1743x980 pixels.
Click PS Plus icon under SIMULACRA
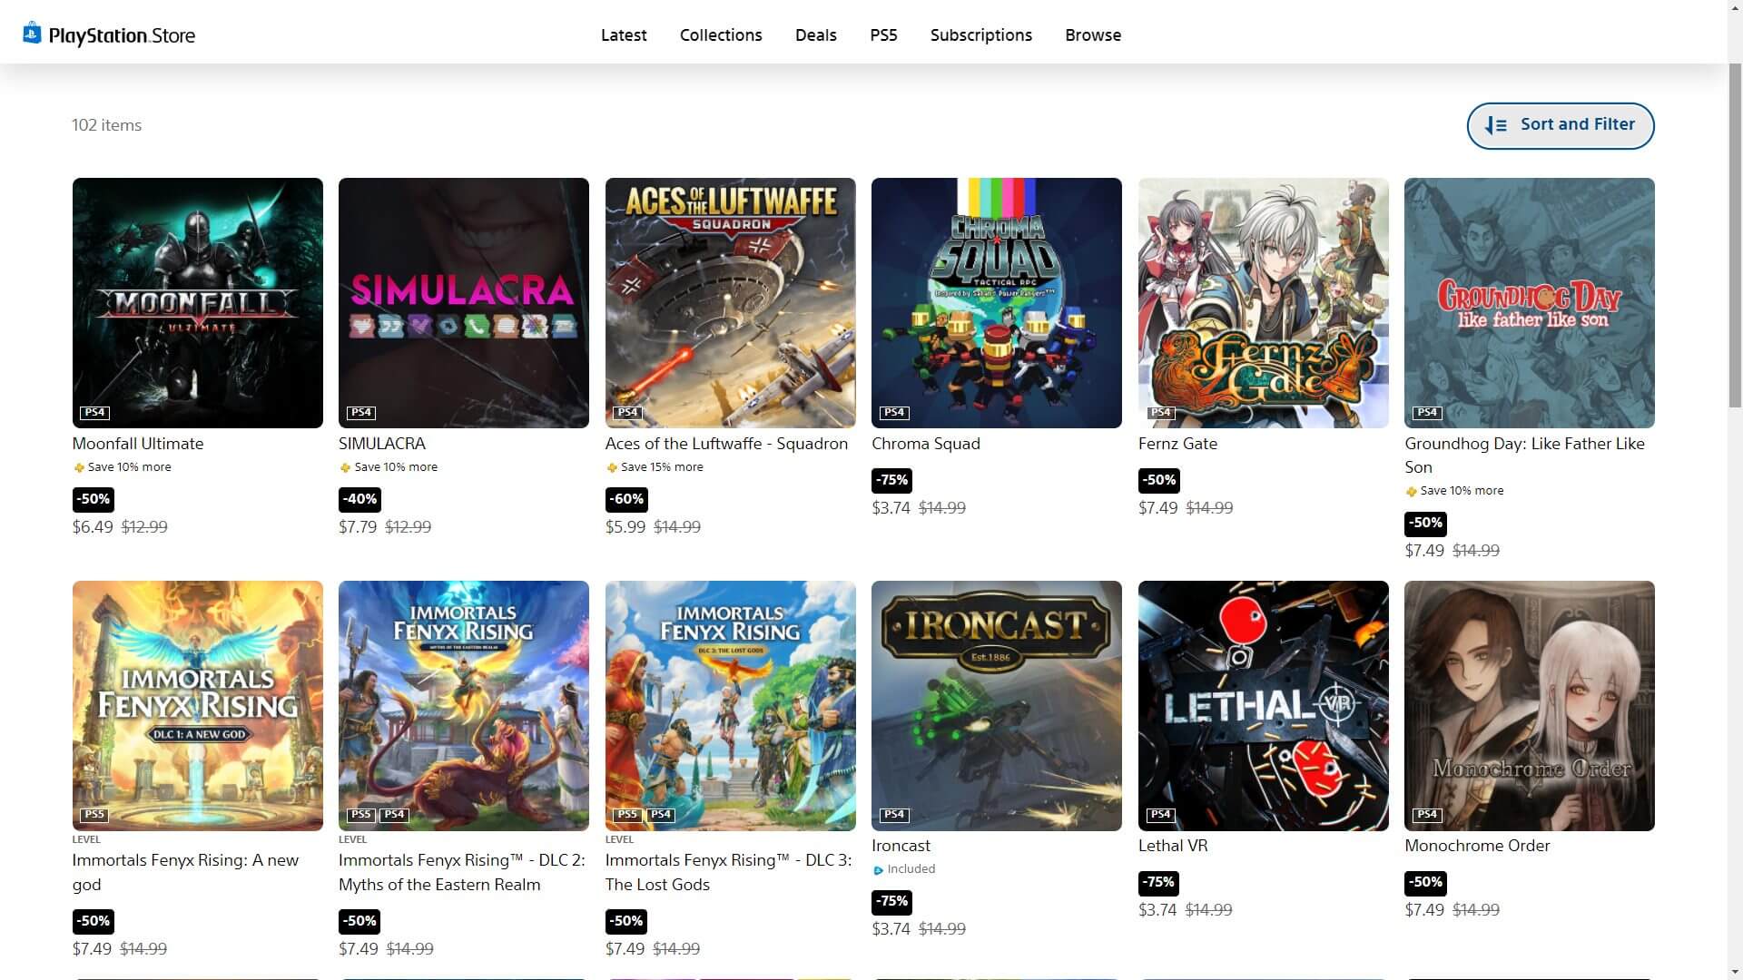345,468
